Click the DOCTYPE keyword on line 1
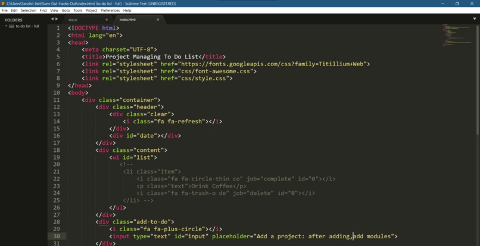This screenshot has height=246, width=480. click(86, 28)
